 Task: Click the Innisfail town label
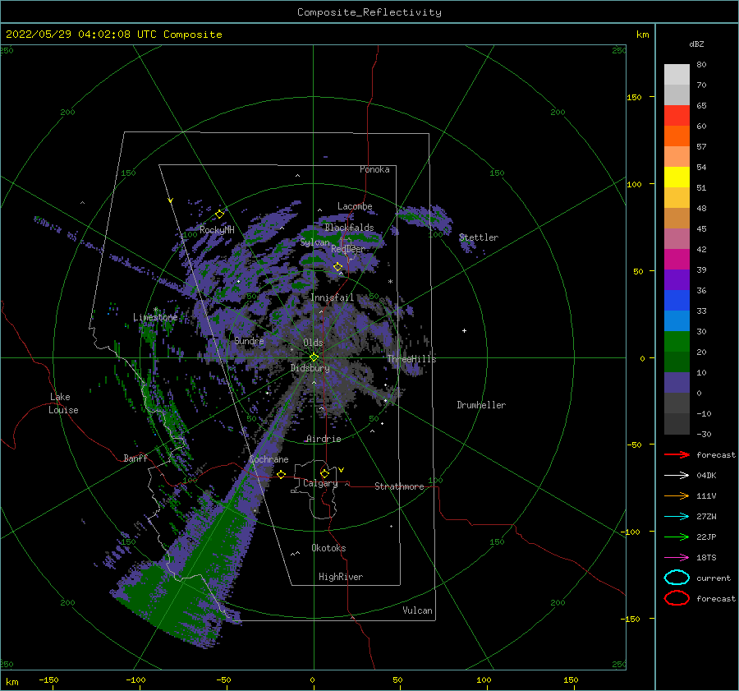pyautogui.click(x=332, y=297)
